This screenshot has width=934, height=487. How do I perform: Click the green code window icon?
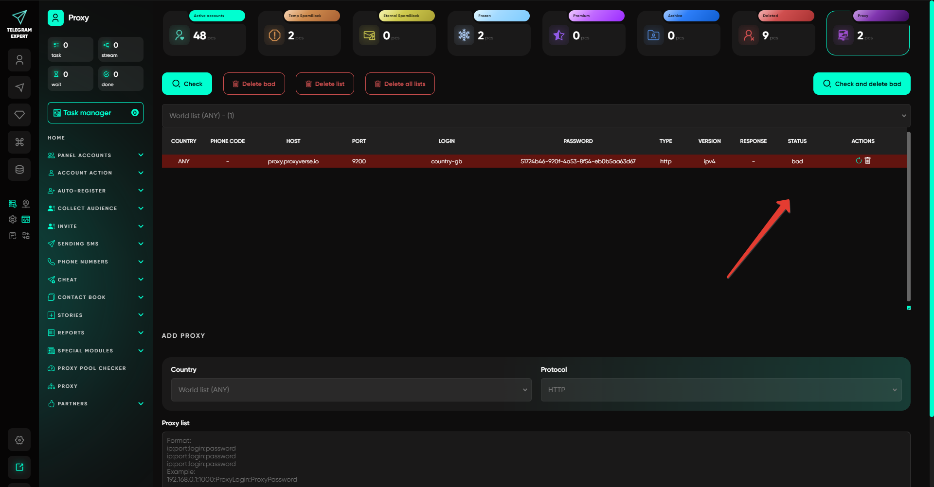(x=26, y=220)
